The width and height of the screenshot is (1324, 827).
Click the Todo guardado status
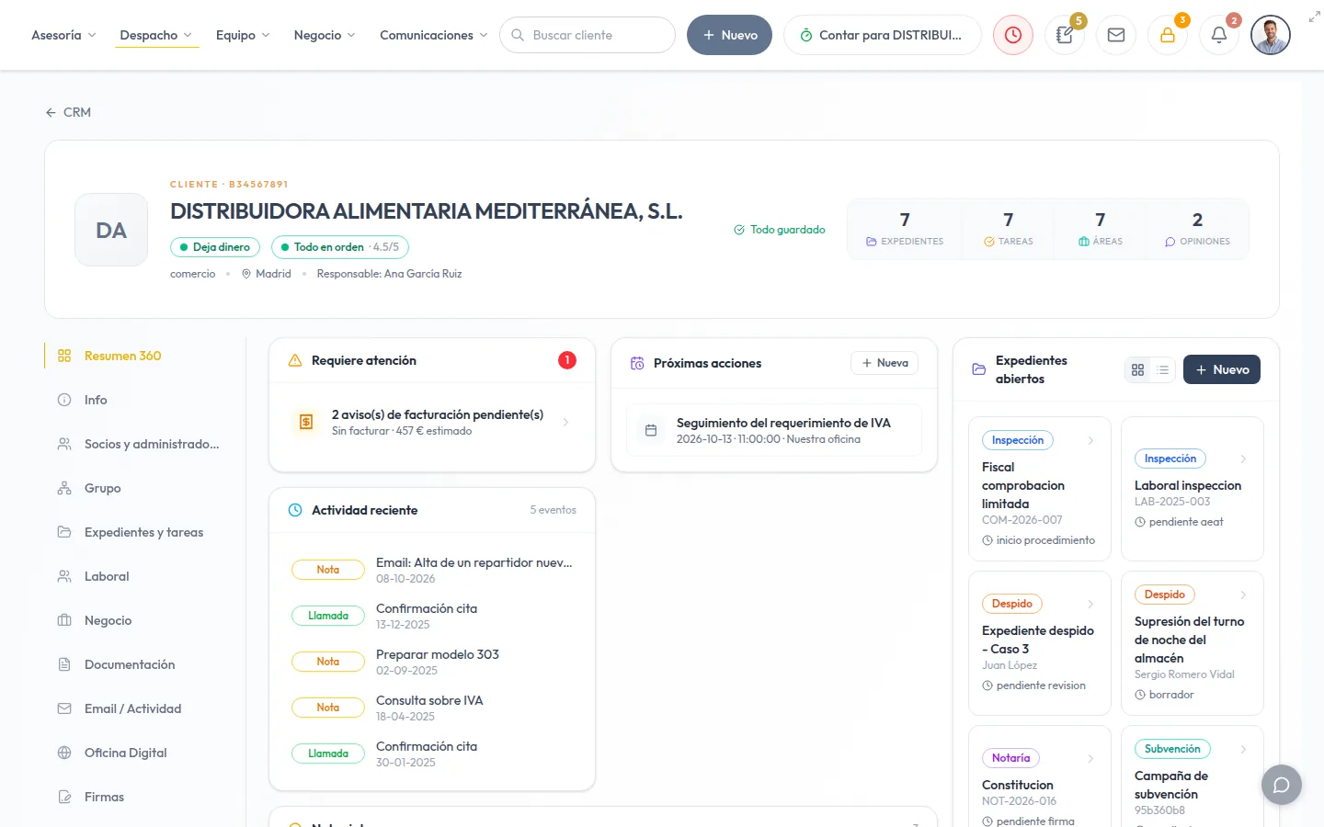click(x=779, y=230)
